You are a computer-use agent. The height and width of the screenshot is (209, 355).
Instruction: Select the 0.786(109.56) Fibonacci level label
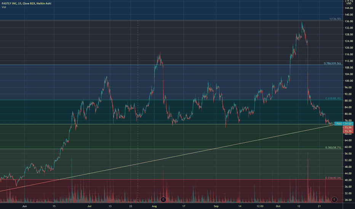click(332, 63)
